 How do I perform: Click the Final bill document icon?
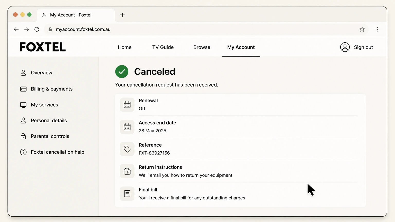[127, 193]
